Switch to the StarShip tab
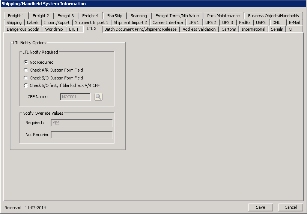Image resolution: width=307 pixels, height=214 pixels. coord(114,16)
